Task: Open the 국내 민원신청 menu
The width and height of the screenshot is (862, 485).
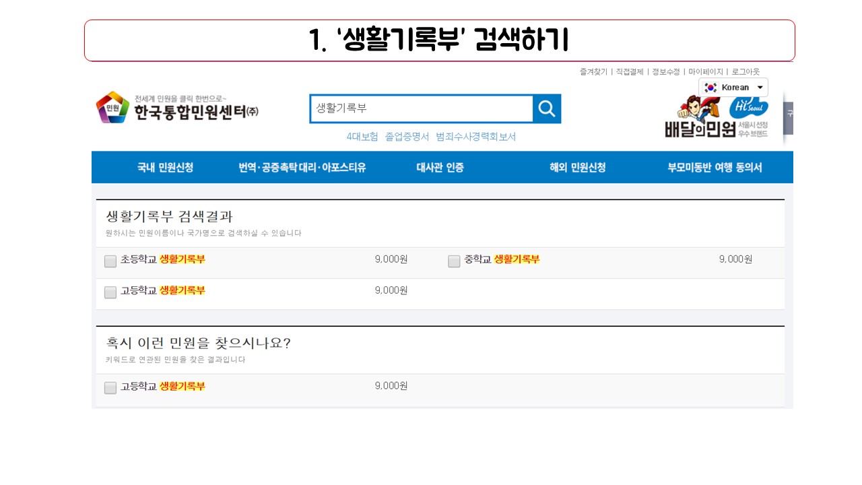Action: coord(165,168)
